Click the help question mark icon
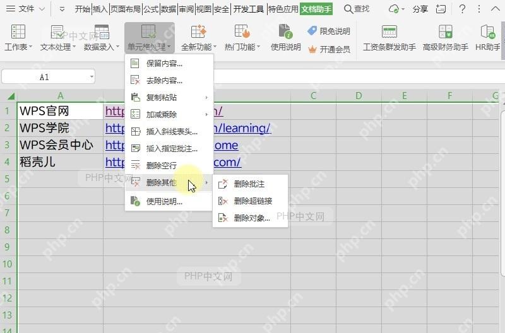 (x=462, y=9)
